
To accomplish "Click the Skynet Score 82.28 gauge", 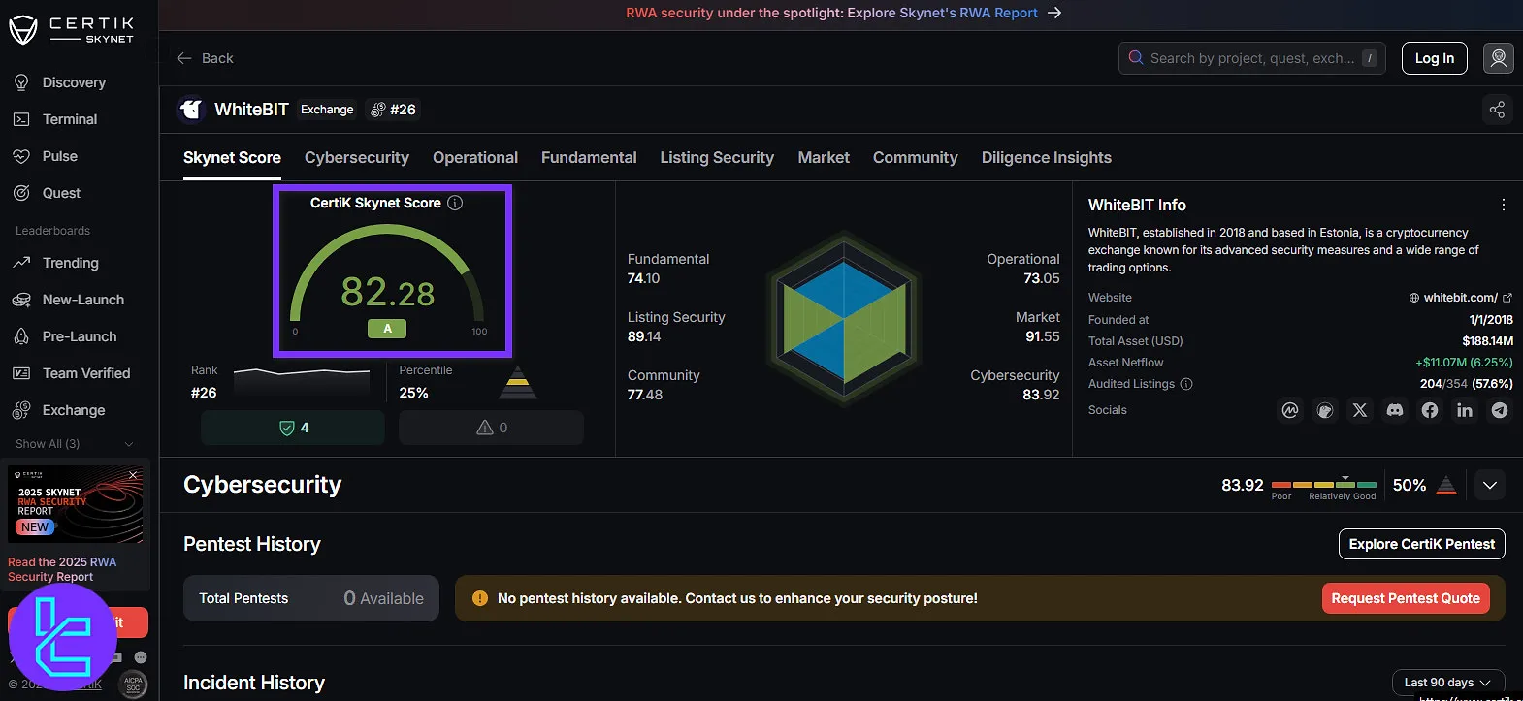I will [x=388, y=281].
